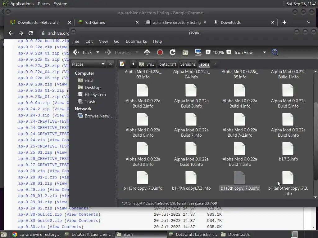This screenshot has height=238, width=318.
Task: Select Alpha Mod 0.0.22a Build 5.info file
Action: (x=288, y=96)
